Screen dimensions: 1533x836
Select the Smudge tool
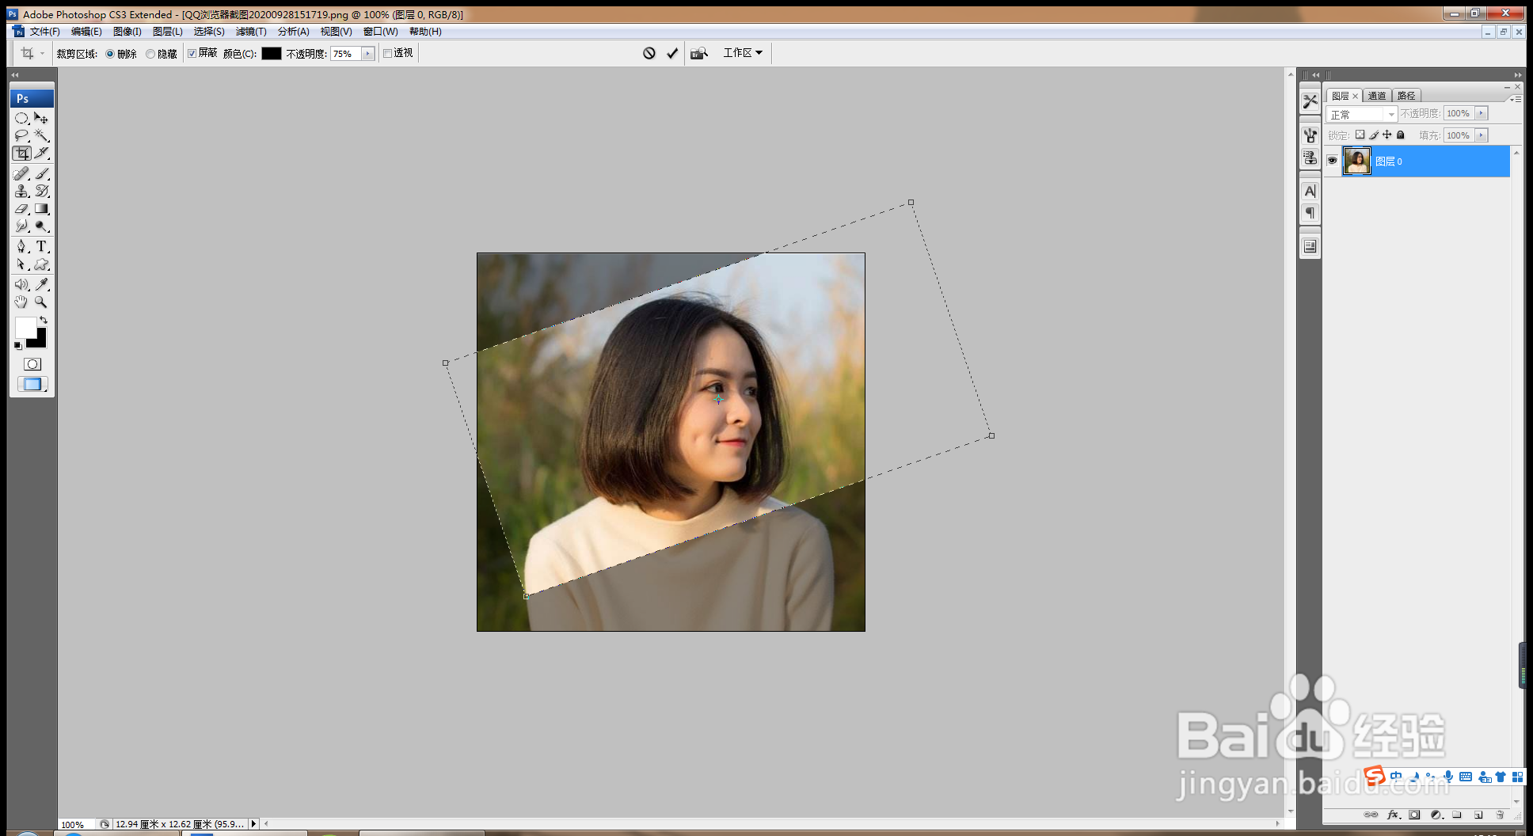[x=21, y=226]
